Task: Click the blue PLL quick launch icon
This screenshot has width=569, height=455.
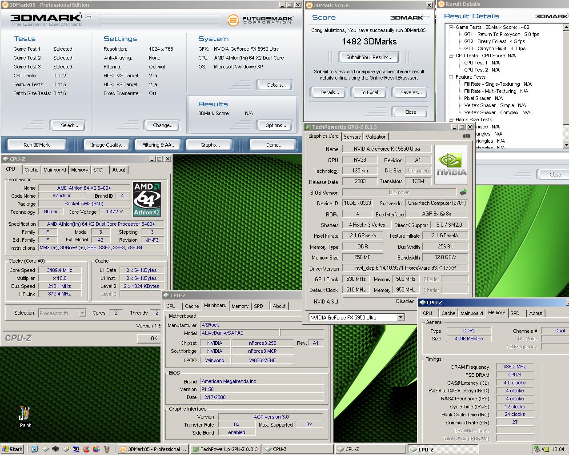Action: [76, 449]
